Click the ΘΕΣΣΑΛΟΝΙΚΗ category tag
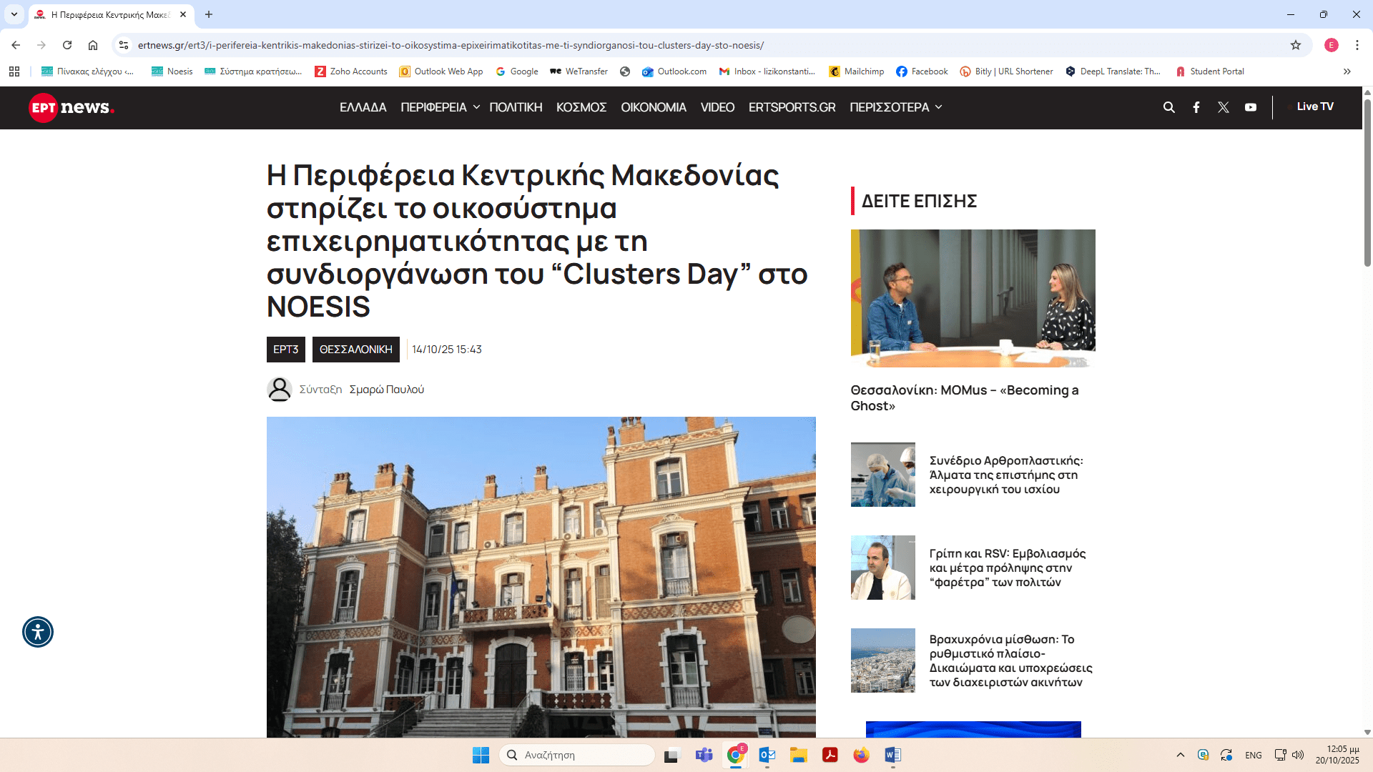Image resolution: width=1373 pixels, height=772 pixels. (355, 350)
